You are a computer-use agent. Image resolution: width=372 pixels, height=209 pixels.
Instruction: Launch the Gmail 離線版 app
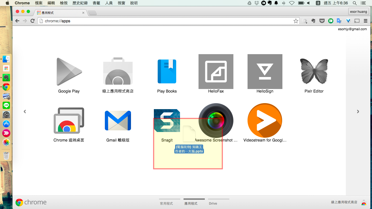pos(118,121)
